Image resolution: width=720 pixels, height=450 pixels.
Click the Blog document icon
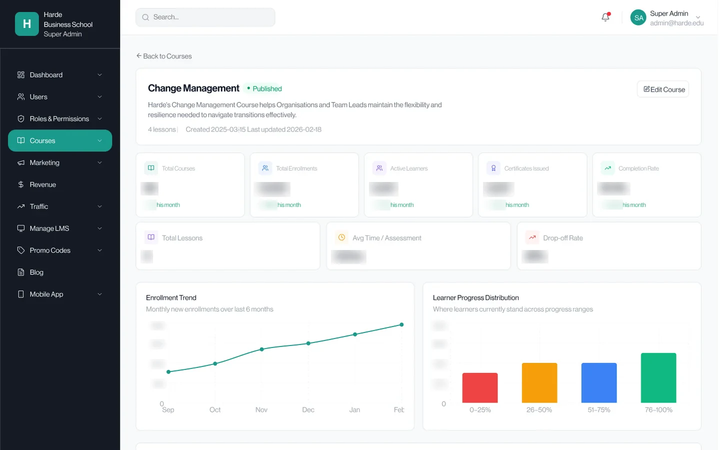[x=21, y=272]
